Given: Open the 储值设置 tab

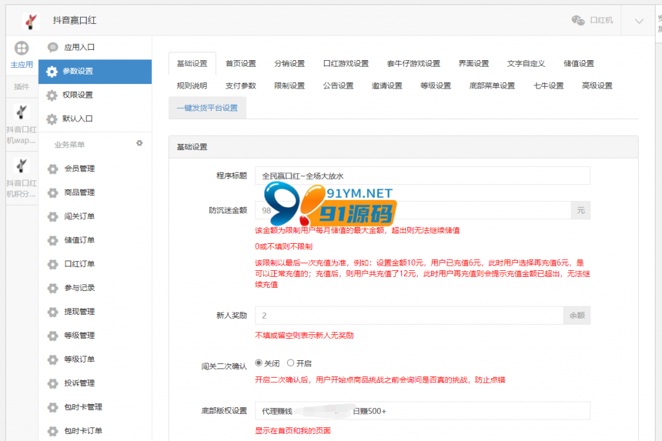Looking at the screenshot, I should pyautogui.click(x=579, y=63).
